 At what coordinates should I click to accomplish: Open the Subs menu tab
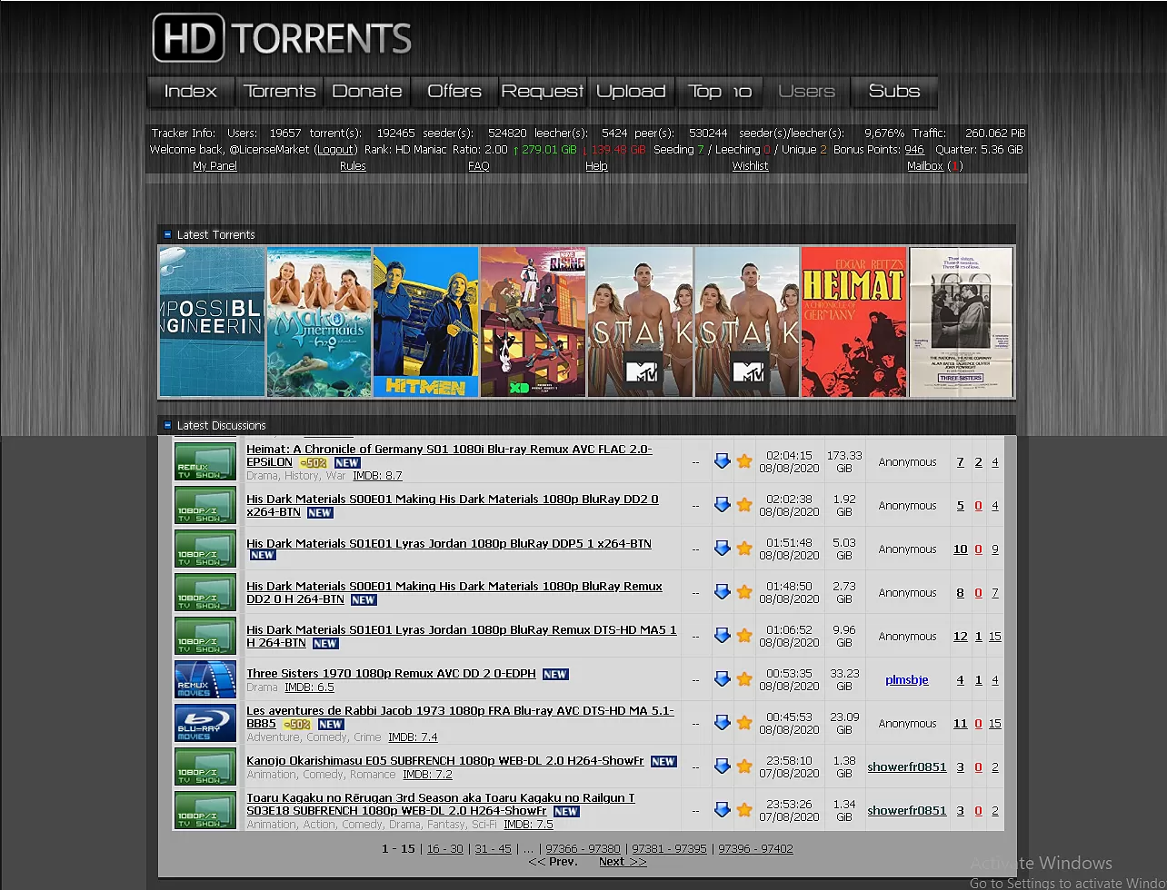point(894,91)
